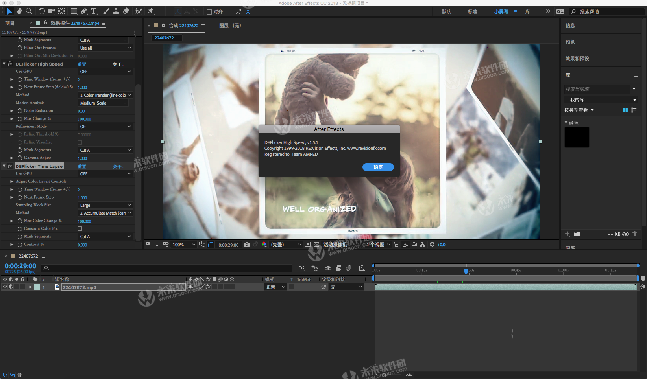Toggle Constant Color Fix checkbox

coord(80,229)
